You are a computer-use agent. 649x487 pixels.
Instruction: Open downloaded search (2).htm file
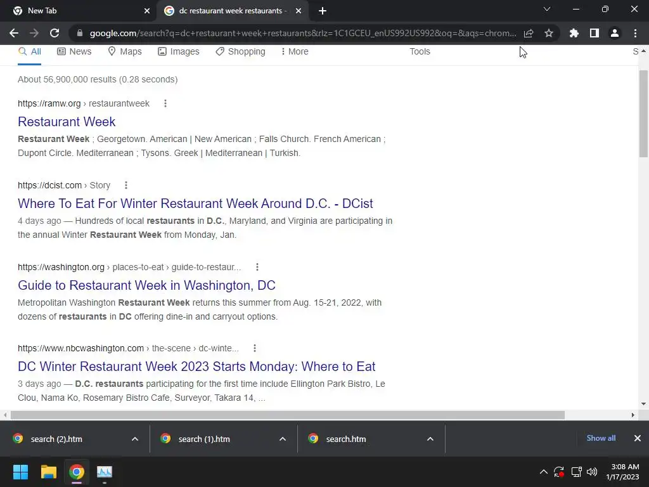pos(56,439)
